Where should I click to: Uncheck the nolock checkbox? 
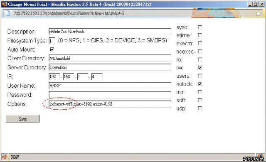(200, 84)
